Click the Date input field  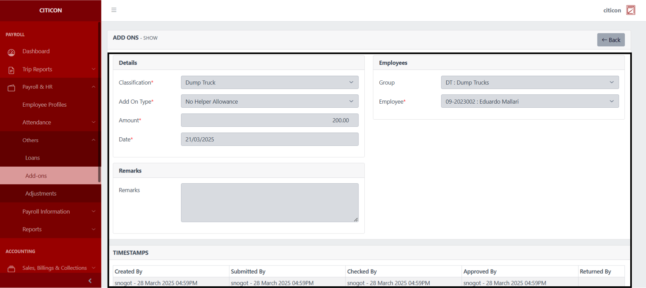coord(269,139)
